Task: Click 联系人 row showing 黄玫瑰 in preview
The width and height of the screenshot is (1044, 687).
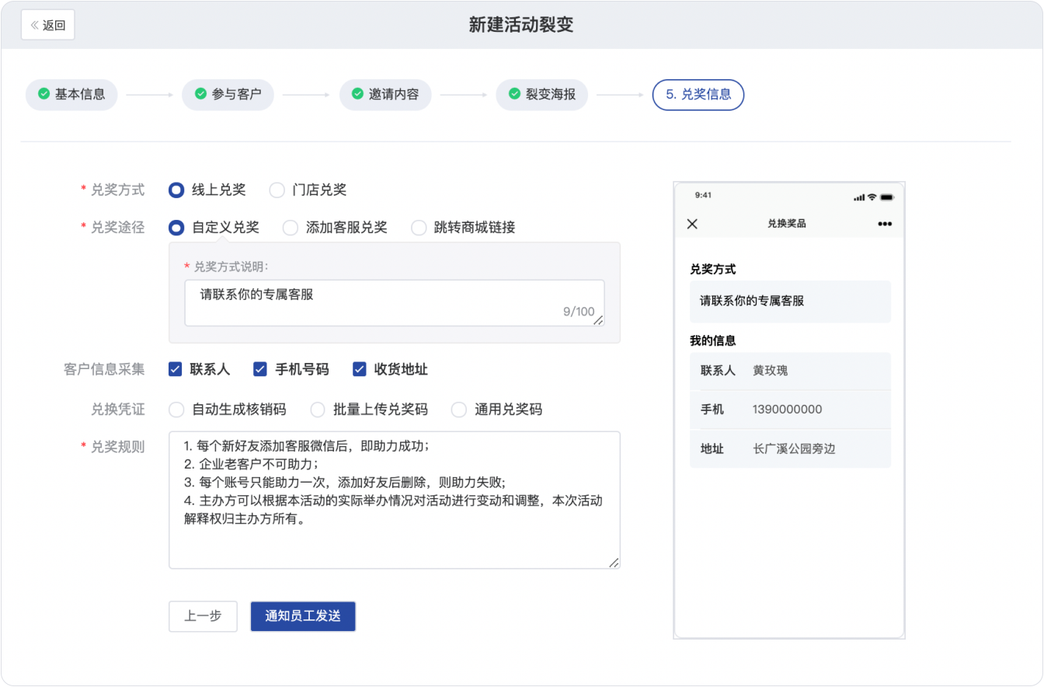Action: click(x=790, y=371)
